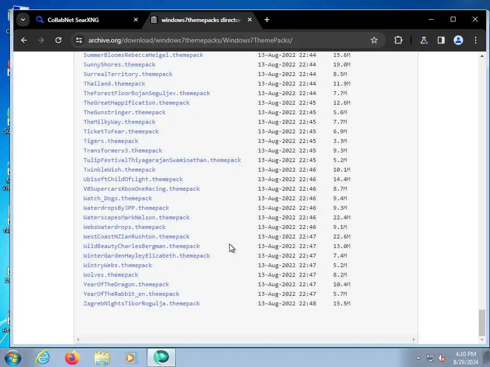Bookmark this page with the star
490x367 pixels.
[374, 40]
